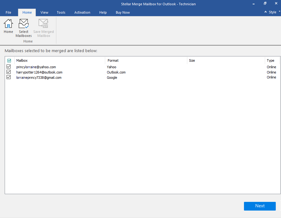Close the Stellar Merge Mailbox window
281x218 pixels.
click(276, 3)
